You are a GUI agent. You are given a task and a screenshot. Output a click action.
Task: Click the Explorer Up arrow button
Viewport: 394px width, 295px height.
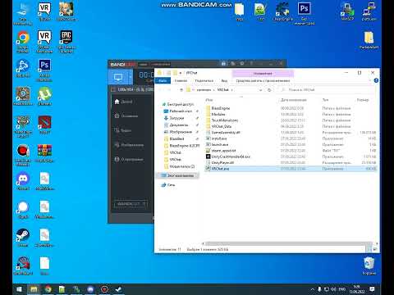click(181, 89)
